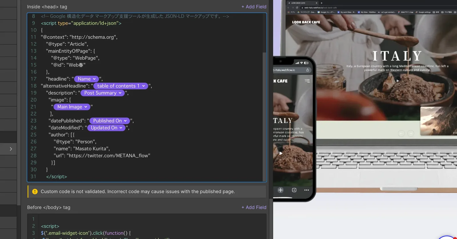Viewport: 457px width, 239px height.
Task: Tap the plus icon in phone bottom bar
Action: (x=280, y=190)
